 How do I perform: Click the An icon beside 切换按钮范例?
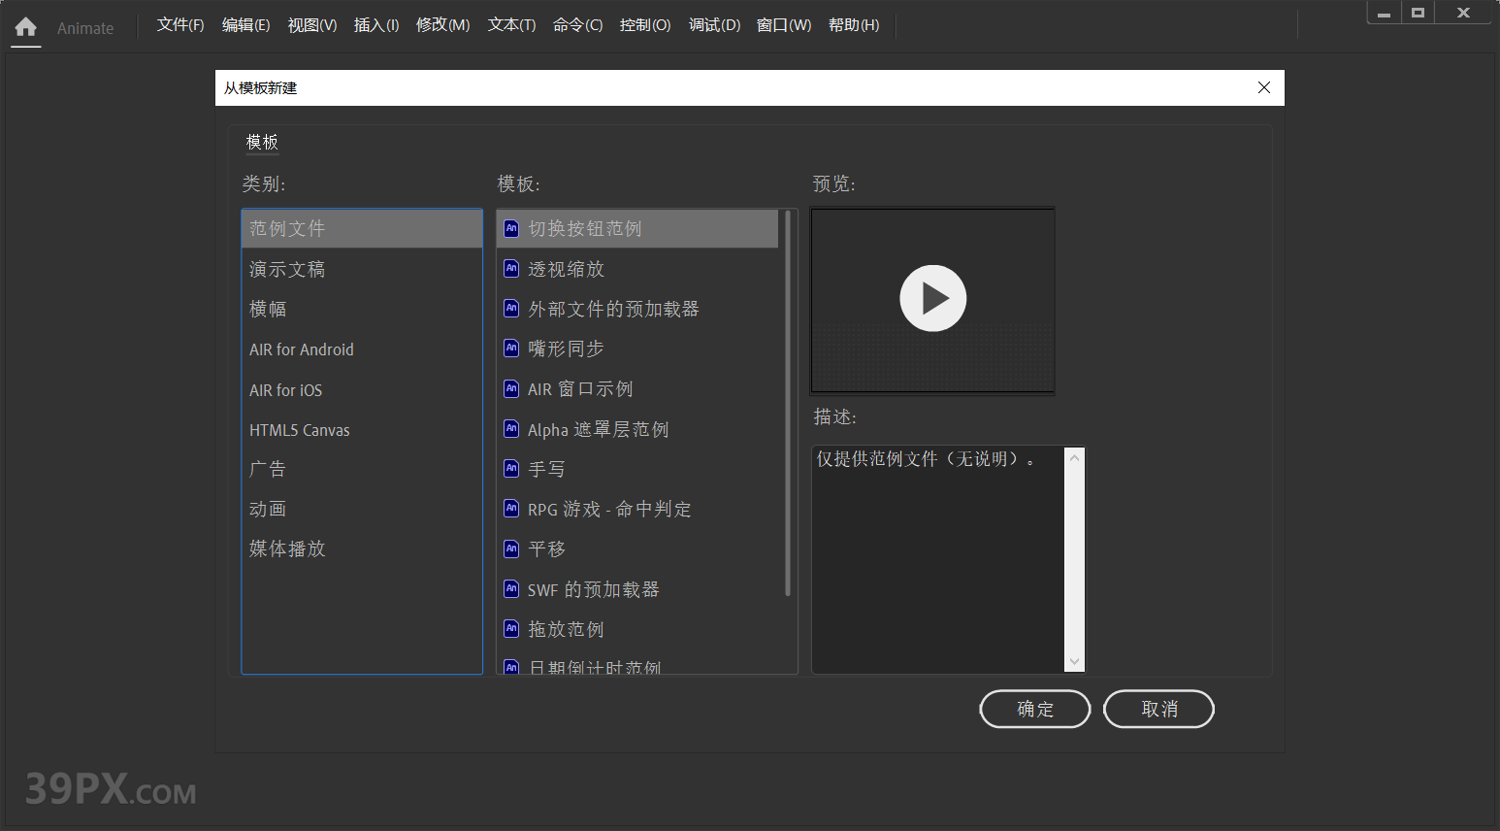point(511,228)
